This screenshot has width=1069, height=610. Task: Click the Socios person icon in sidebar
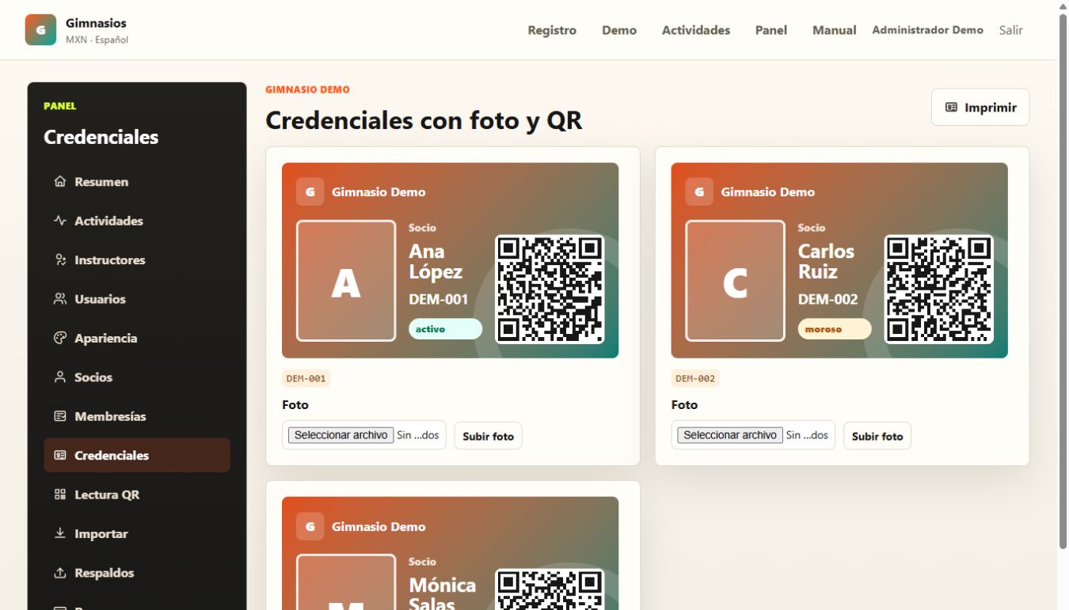click(x=60, y=377)
